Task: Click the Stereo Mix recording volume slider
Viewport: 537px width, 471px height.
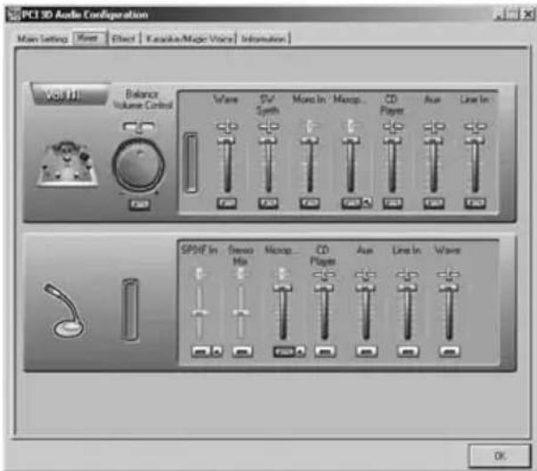Action: pyautogui.click(x=240, y=313)
